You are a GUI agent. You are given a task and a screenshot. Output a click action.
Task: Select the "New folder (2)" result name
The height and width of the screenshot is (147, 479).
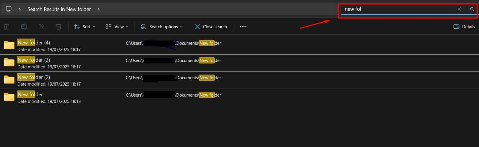coord(34,77)
